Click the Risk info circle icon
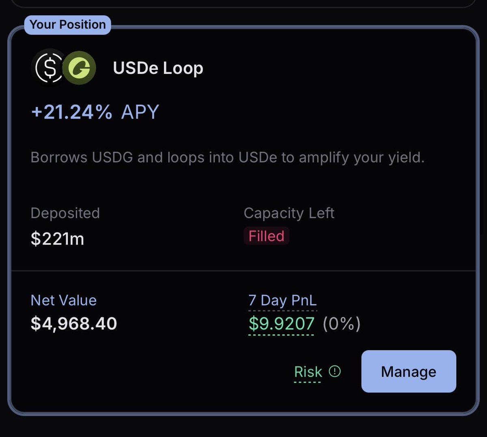The image size is (487, 437). [335, 371]
